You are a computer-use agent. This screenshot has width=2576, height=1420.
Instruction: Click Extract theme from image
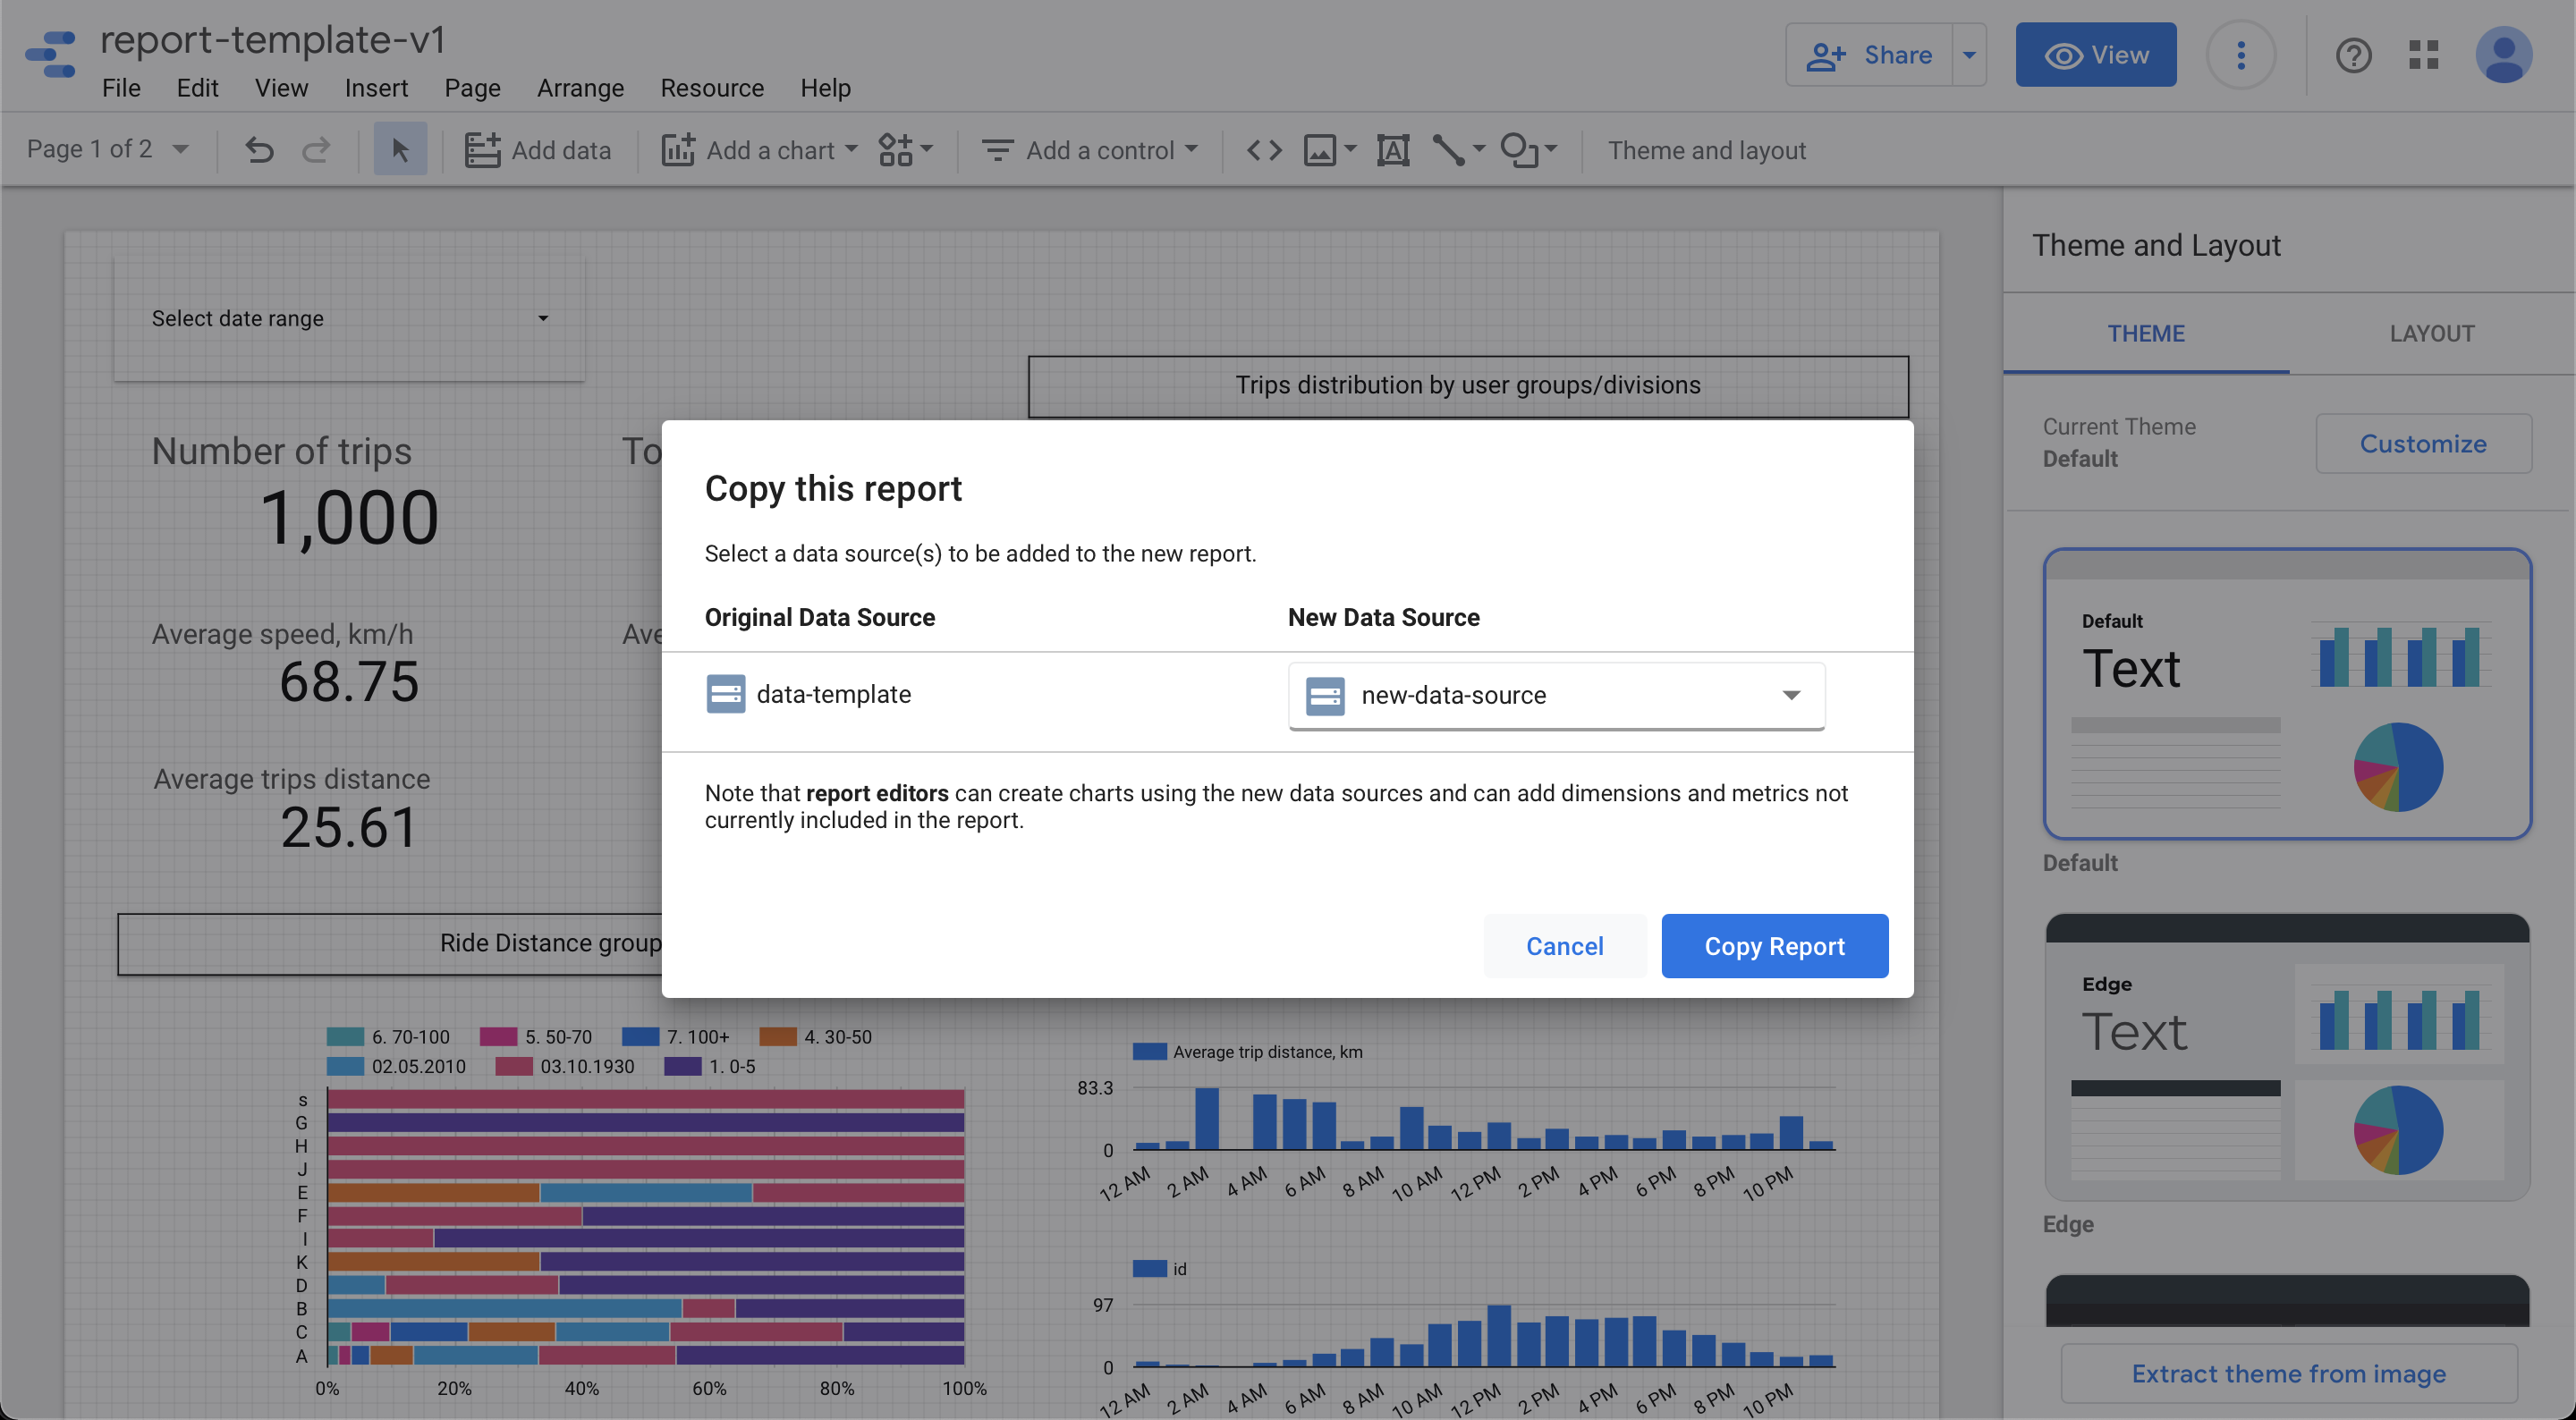pos(2288,1373)
